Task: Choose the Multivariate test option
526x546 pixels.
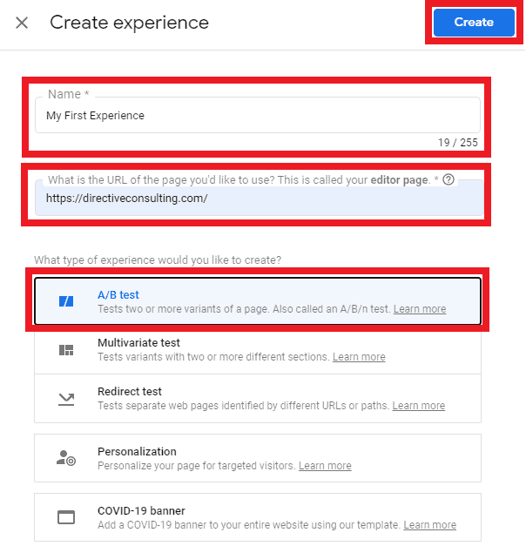Action: (x=258, y=350)
